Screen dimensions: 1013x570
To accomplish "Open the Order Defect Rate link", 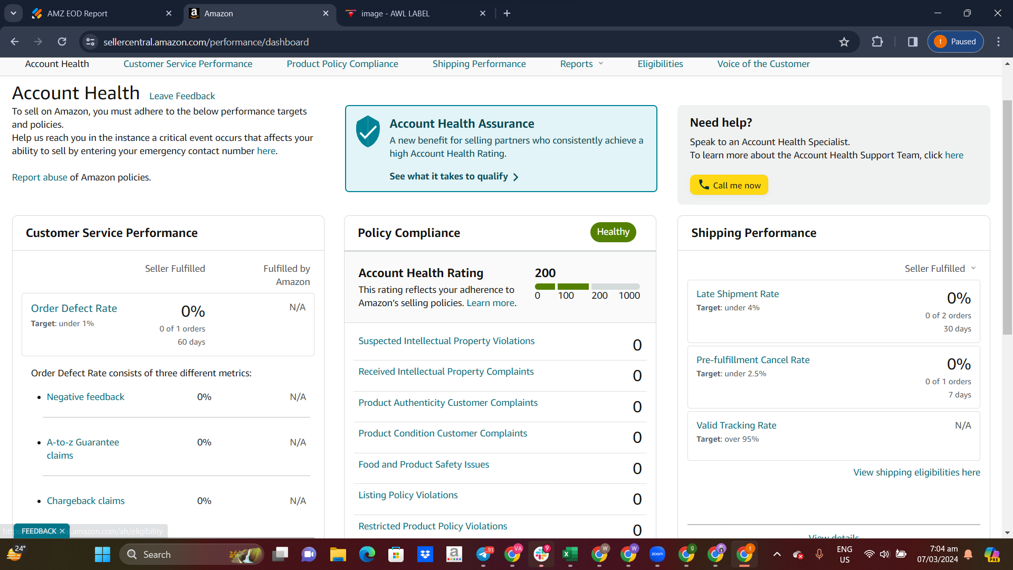I will (x=74, y=308).
